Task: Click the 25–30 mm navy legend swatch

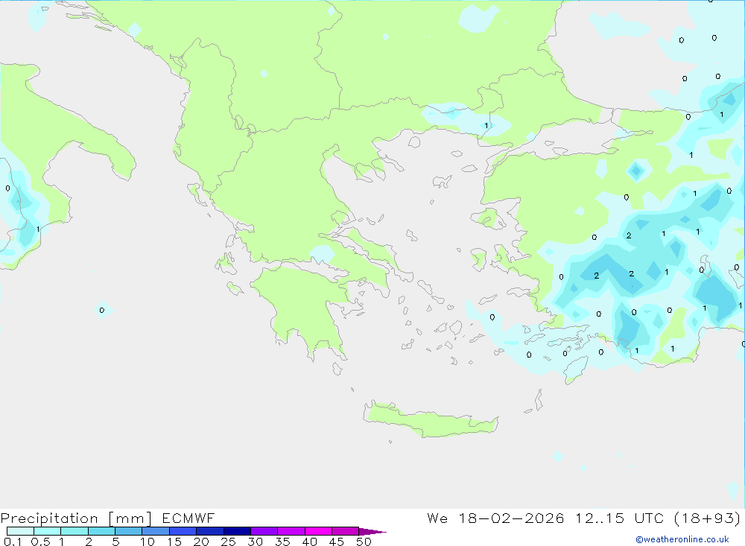Action: pyautogui.click(x=237, y=531)
